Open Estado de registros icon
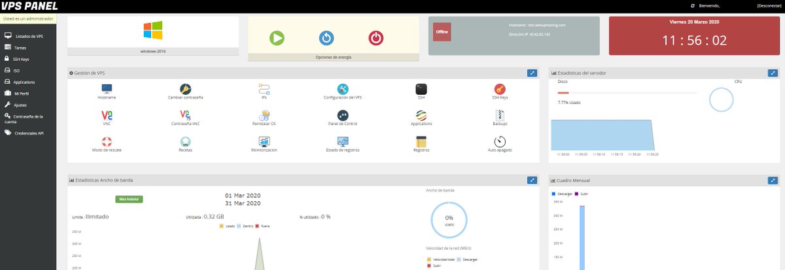785x270 pixels. (343, 141)
